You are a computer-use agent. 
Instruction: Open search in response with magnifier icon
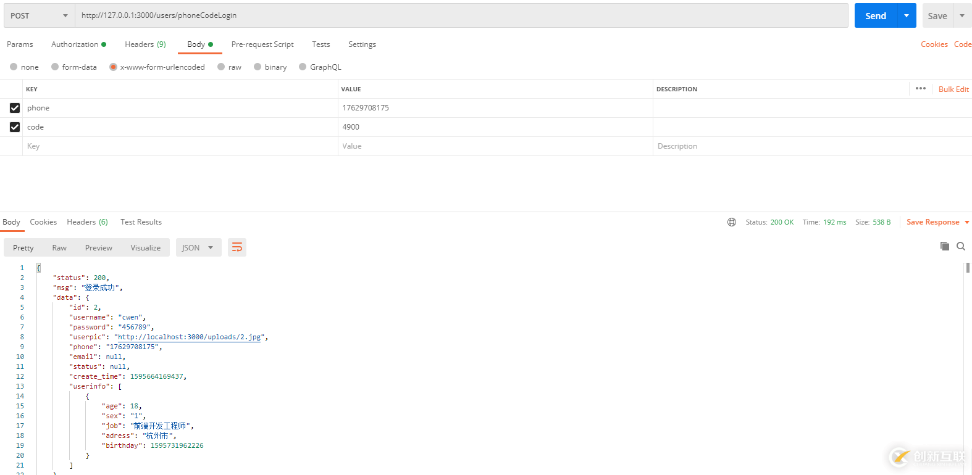(961, 246)
